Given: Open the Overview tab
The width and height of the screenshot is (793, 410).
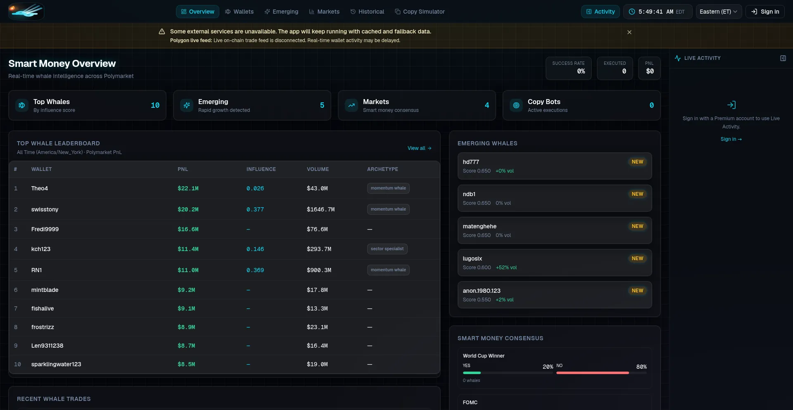Looking at the screenshot, I should coord(197,12).
